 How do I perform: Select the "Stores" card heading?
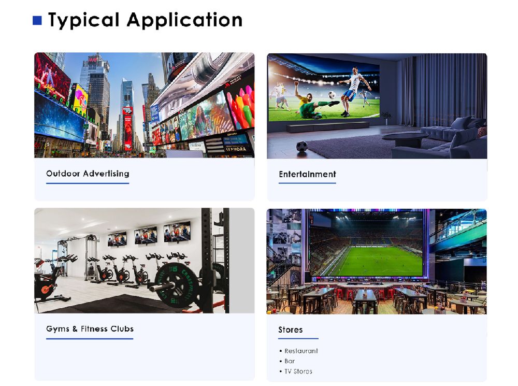pyautogui.click(x=291, y=330)
